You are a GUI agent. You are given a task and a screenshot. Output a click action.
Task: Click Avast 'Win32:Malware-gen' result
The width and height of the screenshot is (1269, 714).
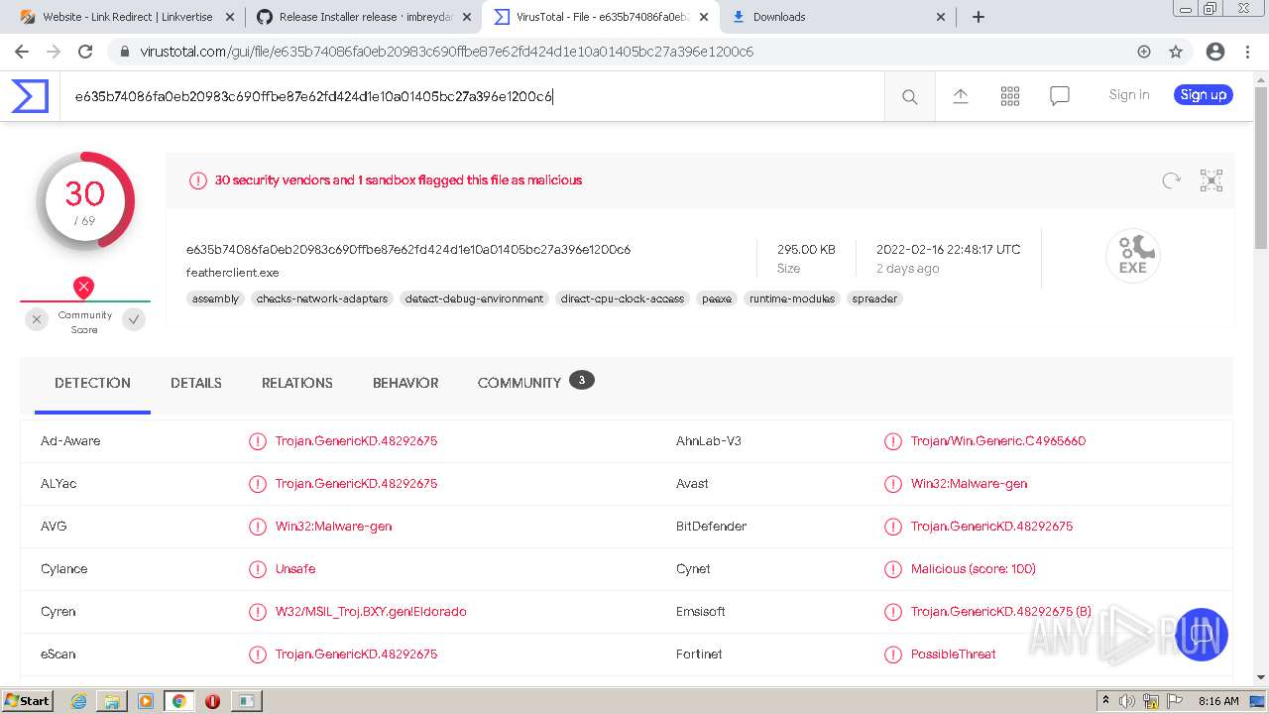pos(969,484)
